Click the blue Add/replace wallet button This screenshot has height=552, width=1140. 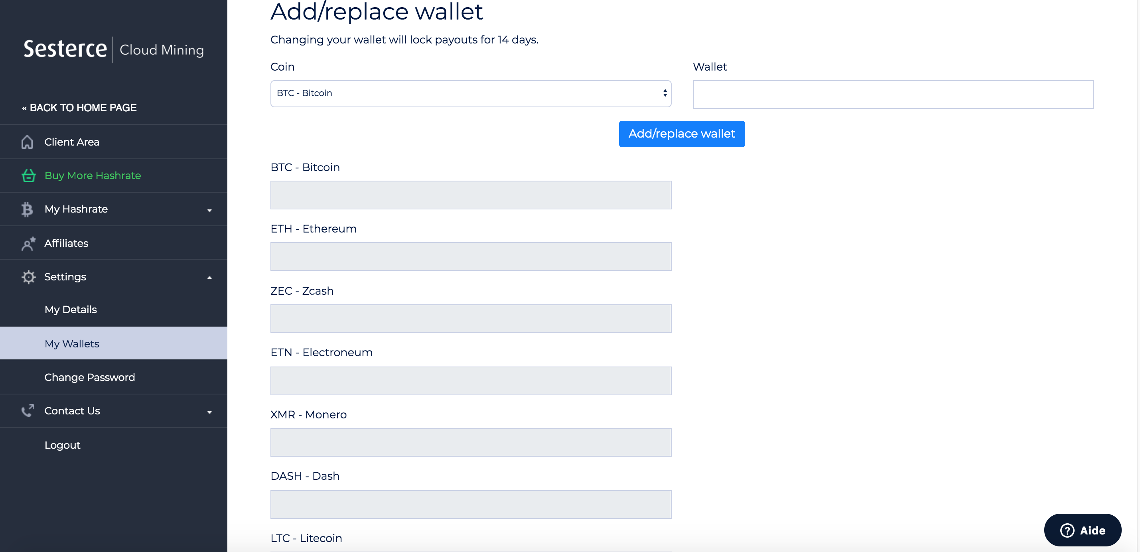[682, 134]
